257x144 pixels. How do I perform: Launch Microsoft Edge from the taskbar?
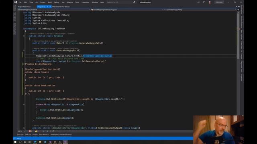(x=35, y=142)
